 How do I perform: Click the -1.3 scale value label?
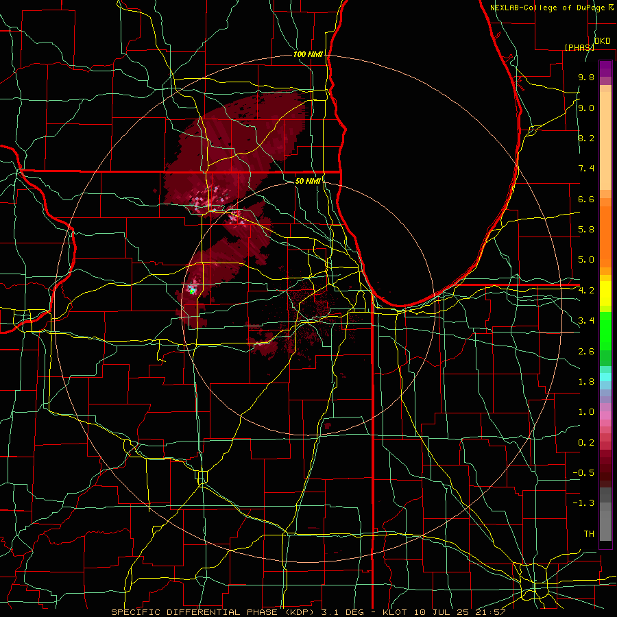[583, 503]
